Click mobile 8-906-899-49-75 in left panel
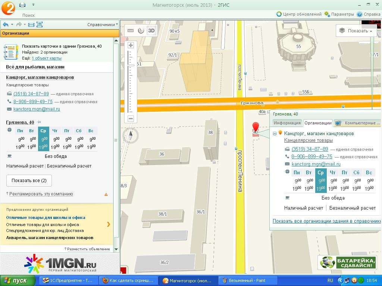 [33, 102]
